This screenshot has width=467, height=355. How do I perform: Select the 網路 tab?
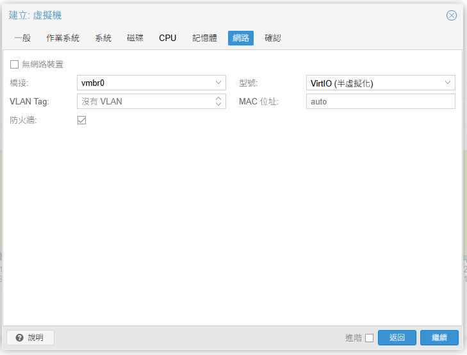coord(241,38)
